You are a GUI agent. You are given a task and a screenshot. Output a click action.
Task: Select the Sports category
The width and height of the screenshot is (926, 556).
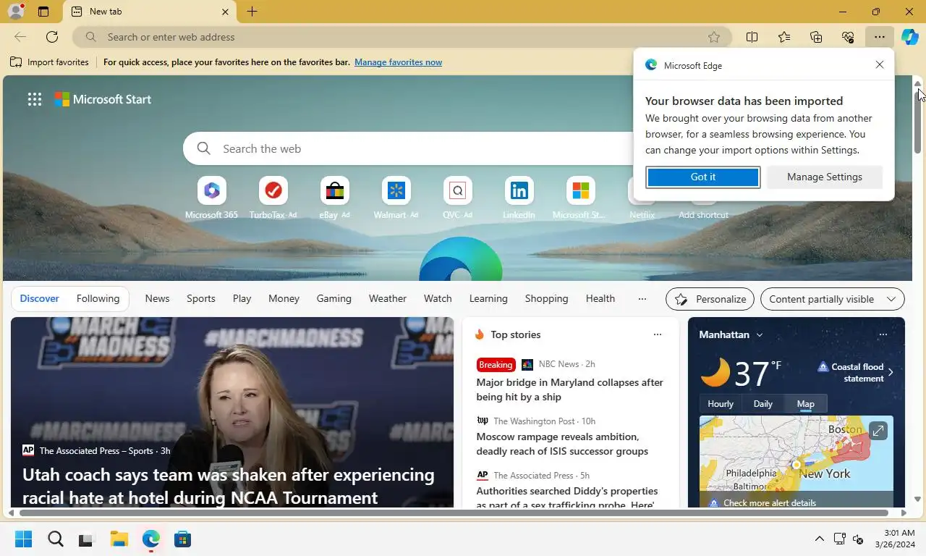pyautogui.click(x=201, y=298)
